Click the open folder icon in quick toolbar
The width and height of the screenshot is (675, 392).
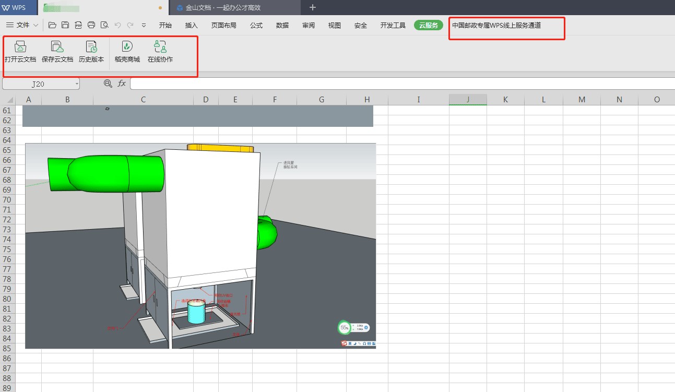coord(52,25)
